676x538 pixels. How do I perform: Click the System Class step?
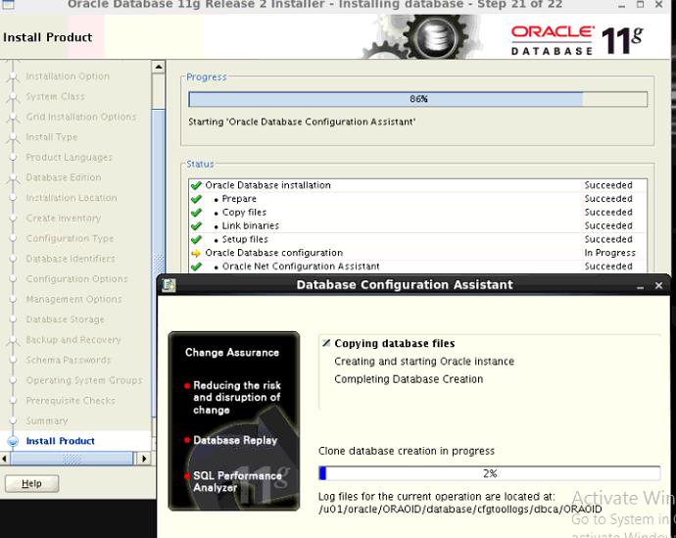(55, 97)
